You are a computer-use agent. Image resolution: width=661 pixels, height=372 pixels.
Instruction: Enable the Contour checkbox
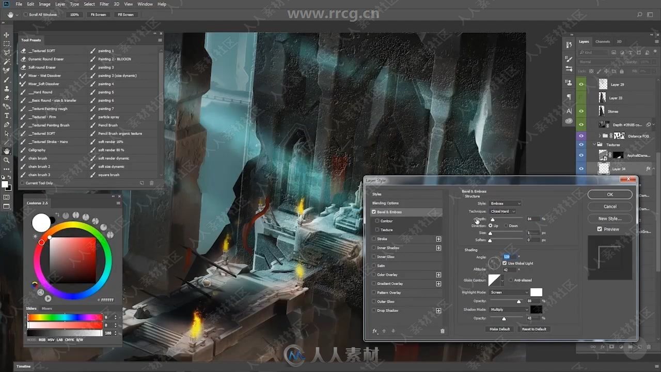tap(377, 221)
